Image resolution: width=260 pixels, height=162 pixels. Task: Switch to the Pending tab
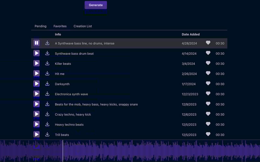tap(40, 26)
